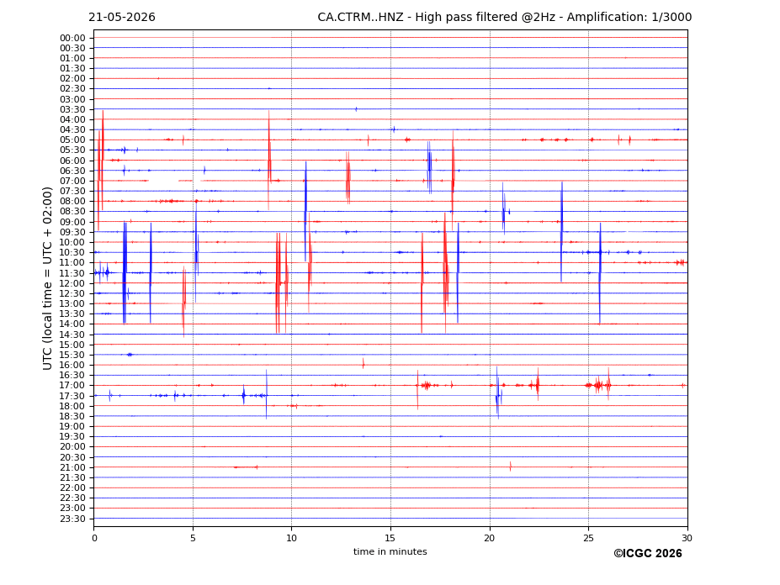
Task: Click the 08:00 time row label
Action: pyautogui.click(x=72, y=201)
